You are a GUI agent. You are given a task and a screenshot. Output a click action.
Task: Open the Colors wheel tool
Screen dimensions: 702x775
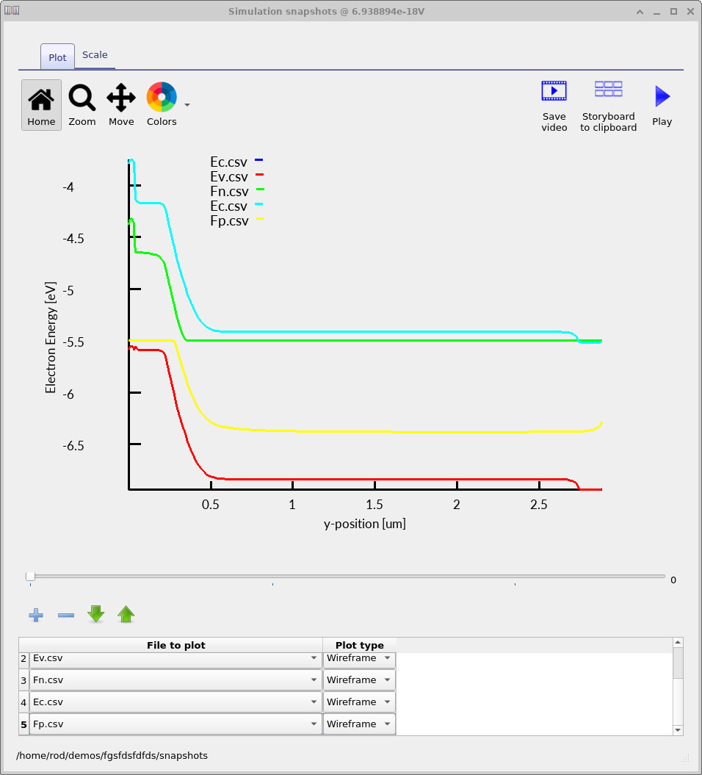(162, 105)
